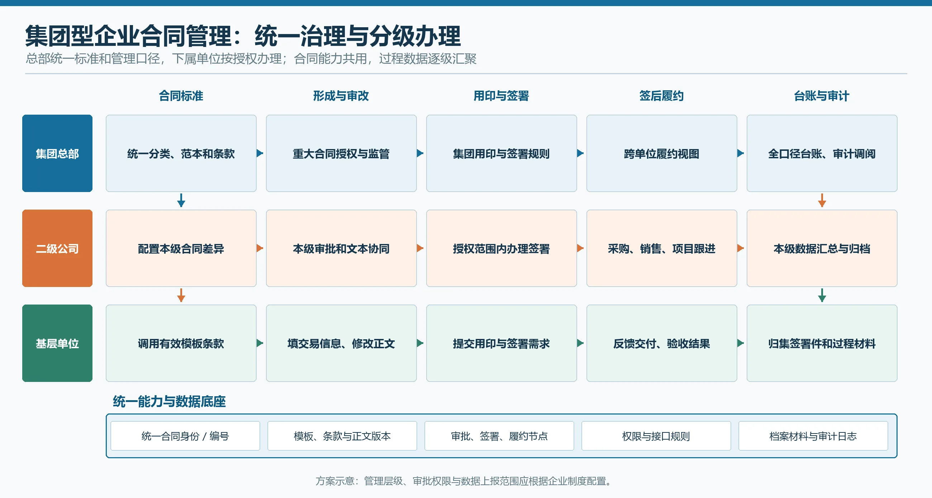The image size is (932, 498).
Task: Click column header 台账与审计
Action: click(821, 96)
